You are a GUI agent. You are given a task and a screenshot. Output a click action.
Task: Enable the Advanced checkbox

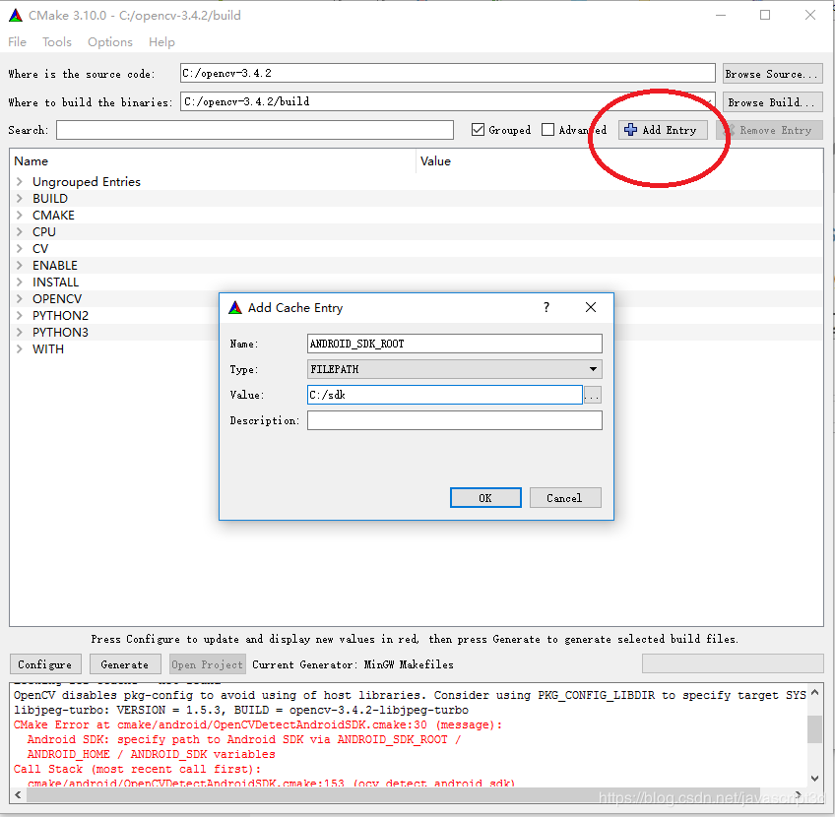[x=547, y=129]
